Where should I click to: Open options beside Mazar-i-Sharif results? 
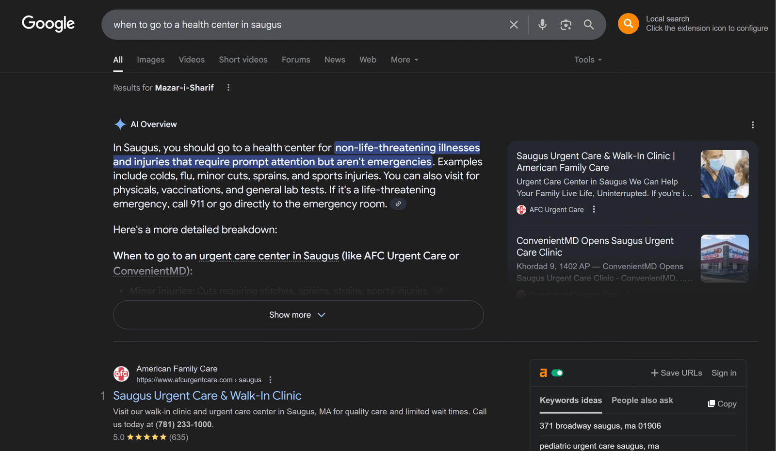coord(228,88)
